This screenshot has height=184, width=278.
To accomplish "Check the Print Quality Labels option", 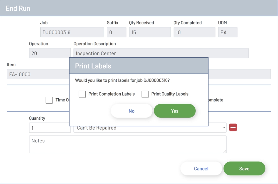I will pyautogui.click(x=145, y=94).
